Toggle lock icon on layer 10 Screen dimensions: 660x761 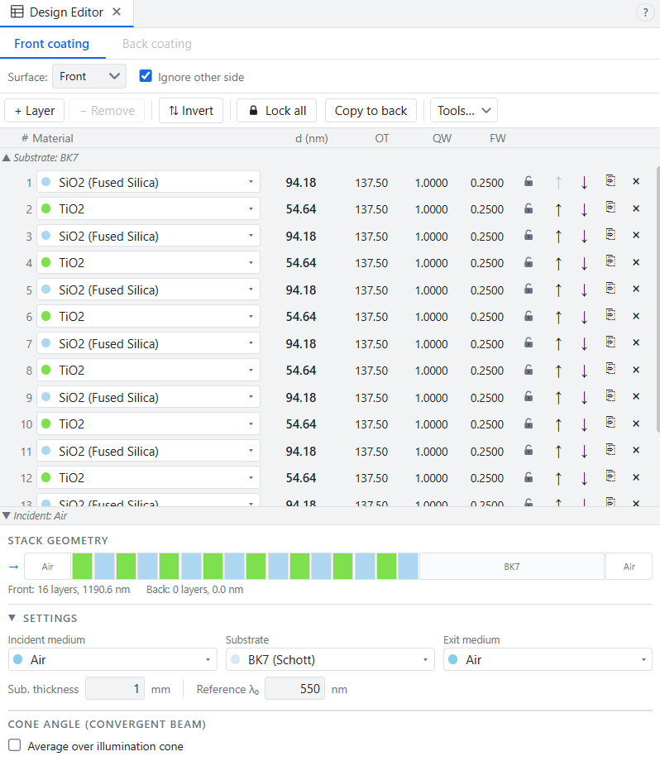pyautogui.click(x=528, y=424)
